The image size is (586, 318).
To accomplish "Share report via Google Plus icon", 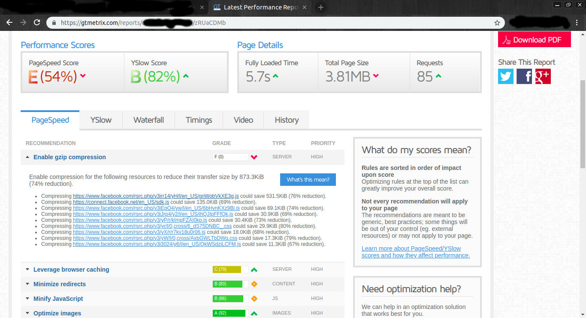I will point(543,76).
